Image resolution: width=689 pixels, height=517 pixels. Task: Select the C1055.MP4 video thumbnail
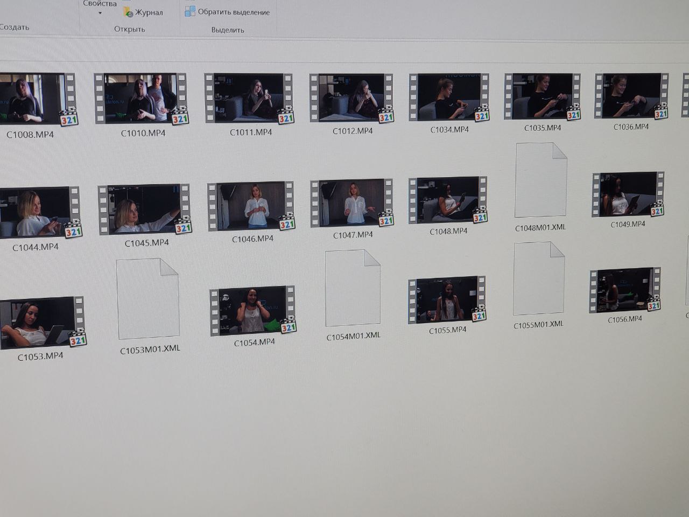[447, 300]
